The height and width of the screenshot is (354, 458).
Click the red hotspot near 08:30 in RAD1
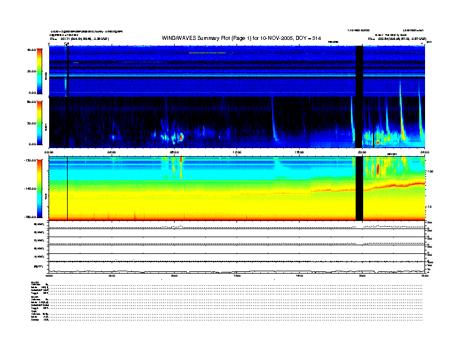pyautogui.click(x=181, y=137)
